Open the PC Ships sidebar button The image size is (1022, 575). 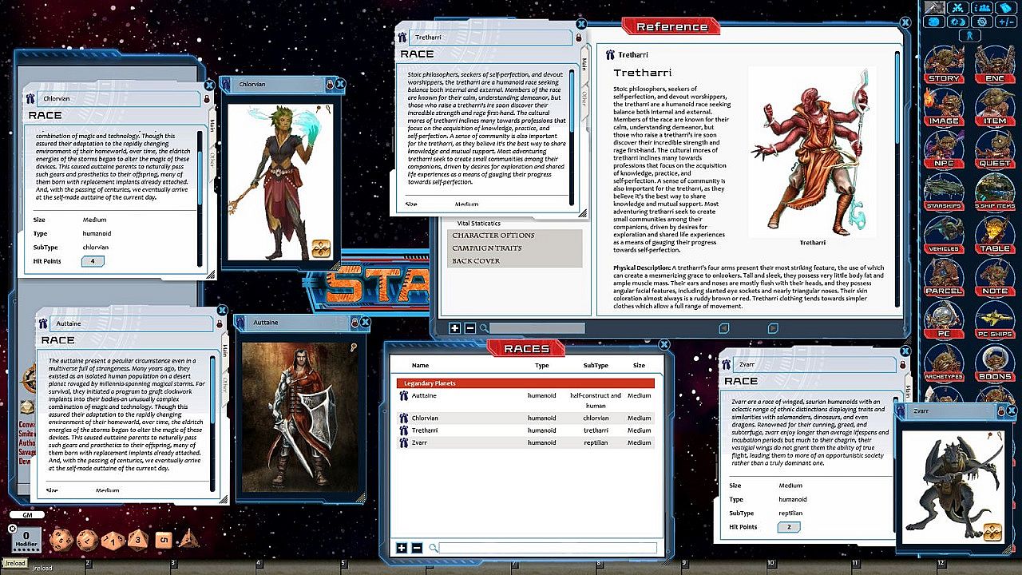click(995, 319)
